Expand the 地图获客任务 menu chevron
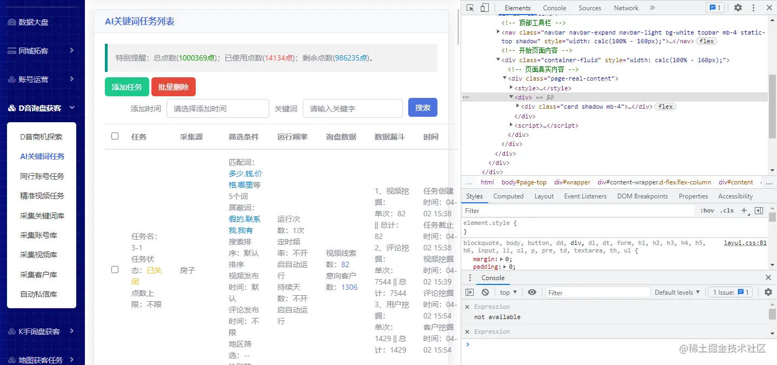The image size is (777, 365). (x=71, y=360)
